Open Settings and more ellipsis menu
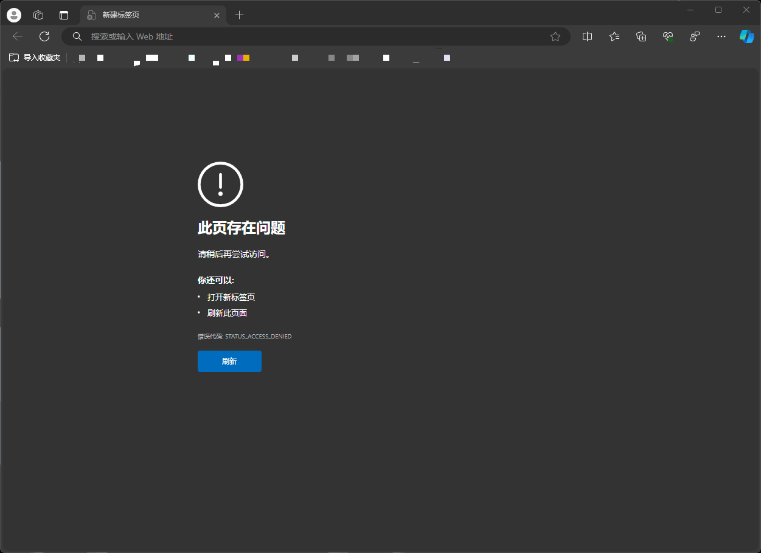761x553 pixels. tap(721, 36)
